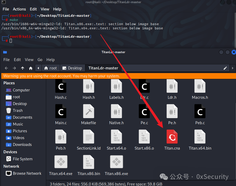Image resolution: width=236 pixels, height=186 pixels.
Task: Open the Go menu in file manager
Action: click(40, 60)
